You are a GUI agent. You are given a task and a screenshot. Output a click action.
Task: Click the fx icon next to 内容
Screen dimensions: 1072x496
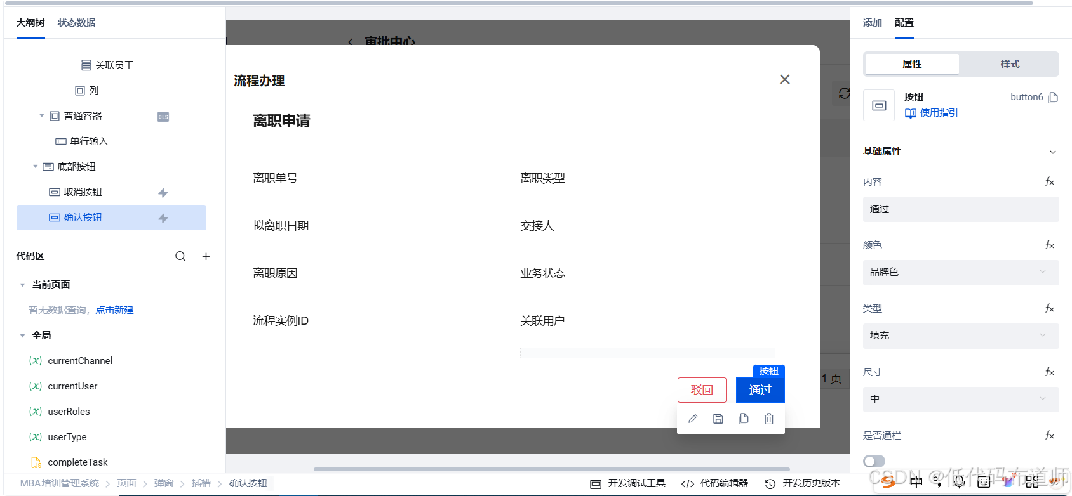tap(1050, 182)
